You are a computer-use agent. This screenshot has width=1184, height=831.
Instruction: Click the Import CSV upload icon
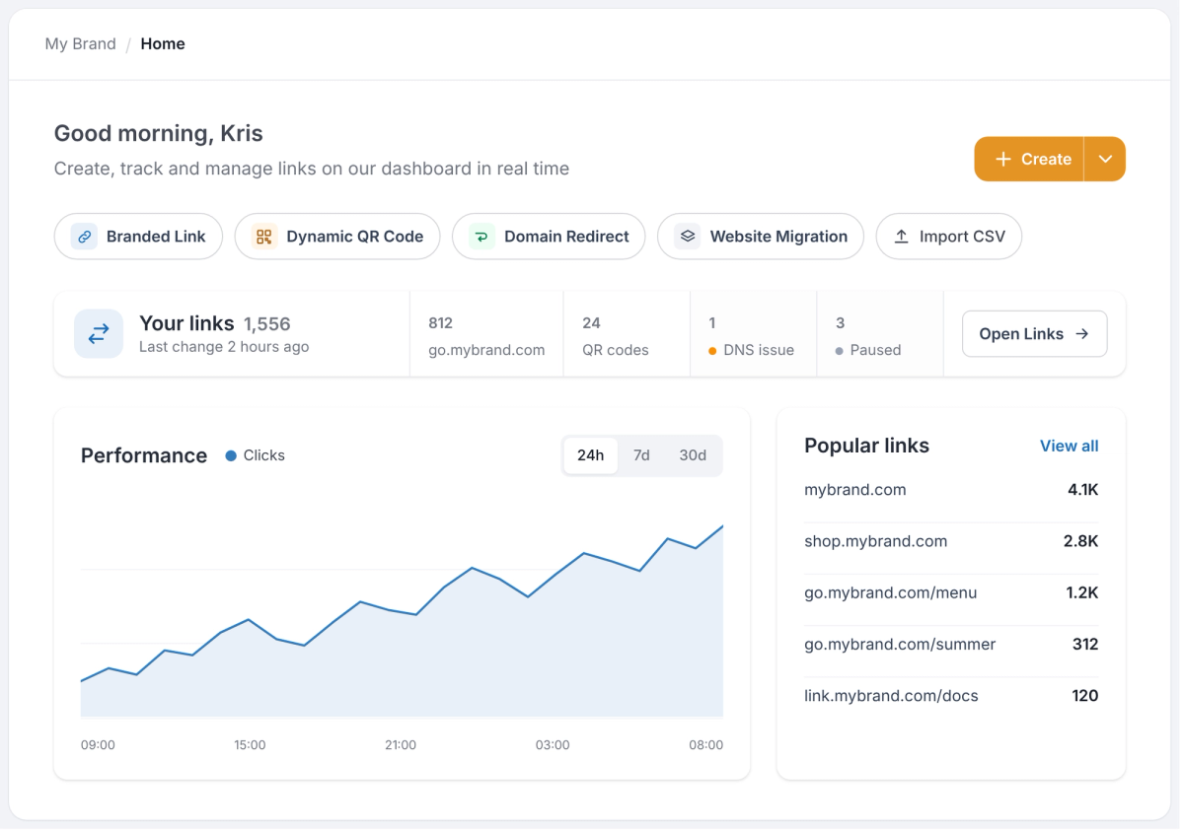(901, 237)
